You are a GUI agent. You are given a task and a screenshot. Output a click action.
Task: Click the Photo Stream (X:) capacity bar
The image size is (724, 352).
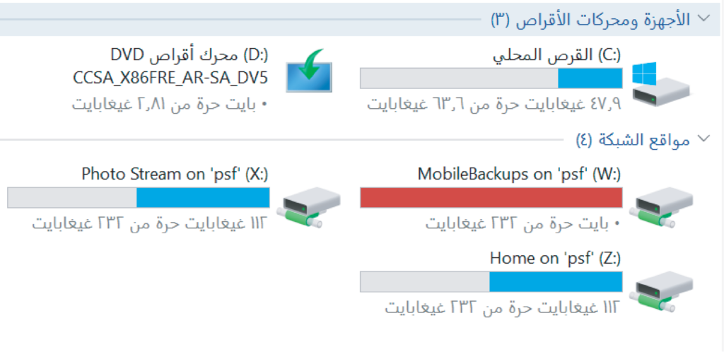(x=139, y=197)
